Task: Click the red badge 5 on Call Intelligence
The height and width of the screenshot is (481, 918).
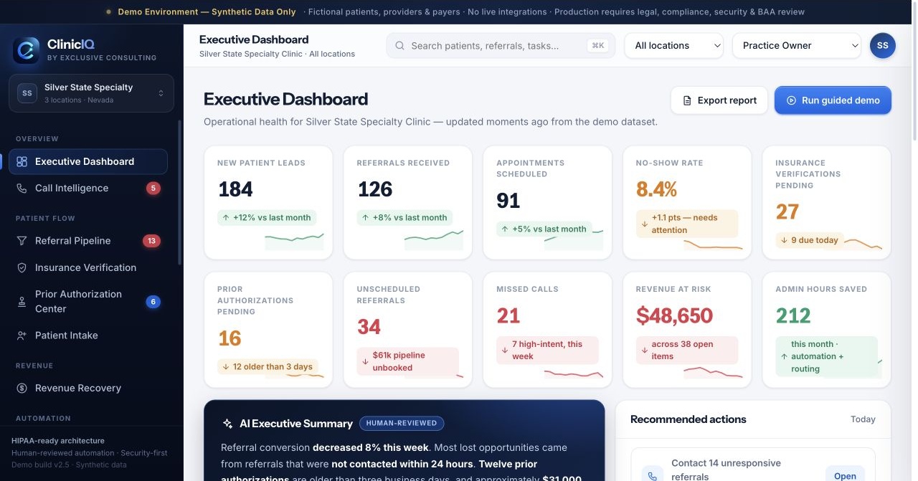Action: [153, 189]
